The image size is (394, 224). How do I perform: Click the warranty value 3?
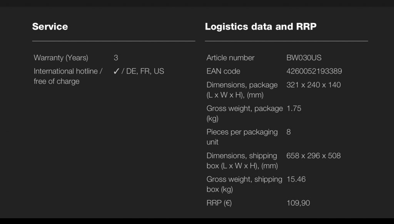116,58
